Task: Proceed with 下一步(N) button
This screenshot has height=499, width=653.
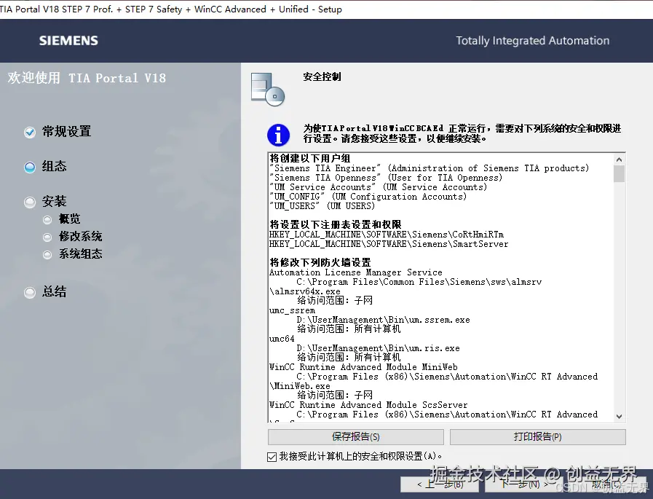Action: click(523, 484)
